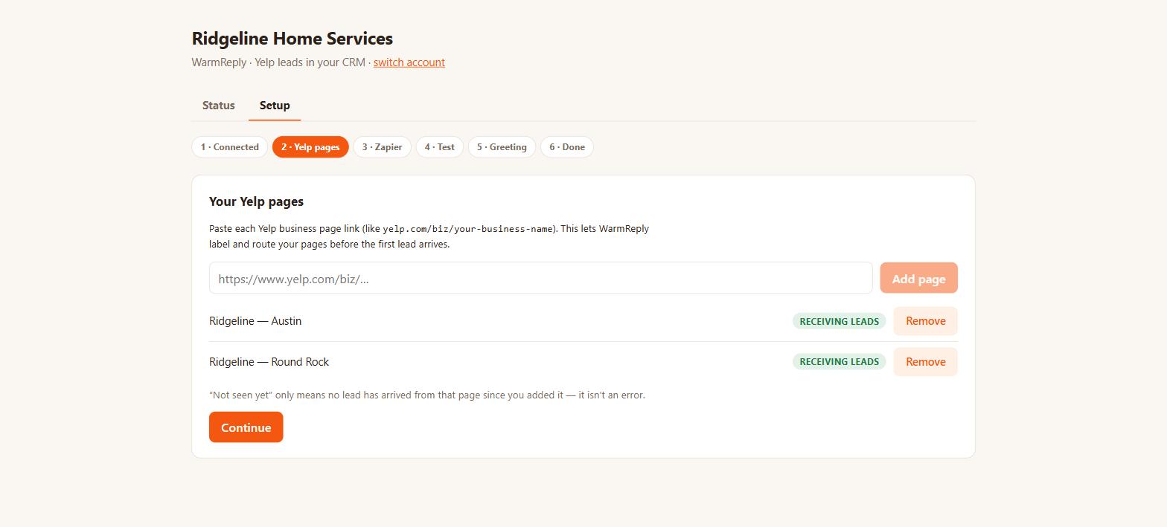Click the Ridgeline Home Services heading
Screen dimensions: 1167x527
pos(292,39)
